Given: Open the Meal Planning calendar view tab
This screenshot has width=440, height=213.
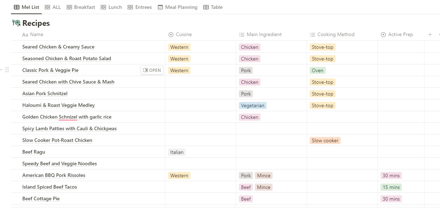Looking at the screenshot, I should (x=177, y=7).
